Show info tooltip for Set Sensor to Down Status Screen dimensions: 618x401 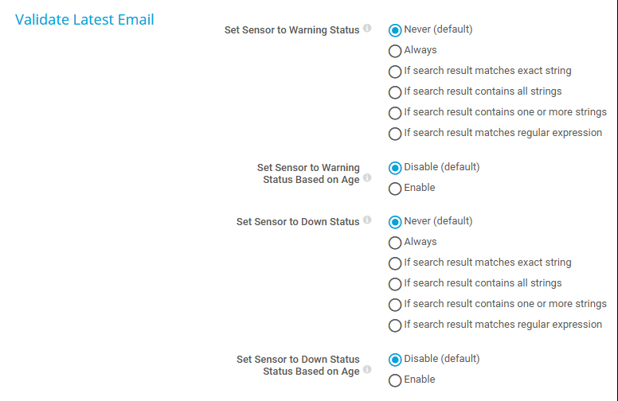coord(367,220)
